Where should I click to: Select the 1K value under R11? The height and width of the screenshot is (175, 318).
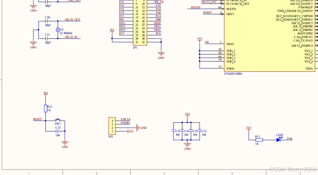coord(257,144)
